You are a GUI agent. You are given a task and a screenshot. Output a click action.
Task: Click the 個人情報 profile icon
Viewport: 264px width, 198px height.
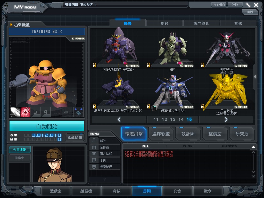pyautogui.click(x=94, y=154)
